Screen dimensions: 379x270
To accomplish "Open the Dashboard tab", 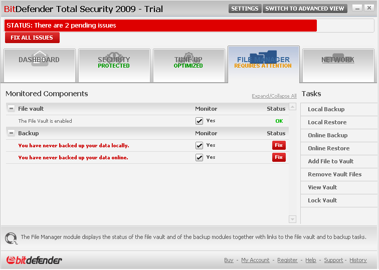I will [x=40, y=66].
